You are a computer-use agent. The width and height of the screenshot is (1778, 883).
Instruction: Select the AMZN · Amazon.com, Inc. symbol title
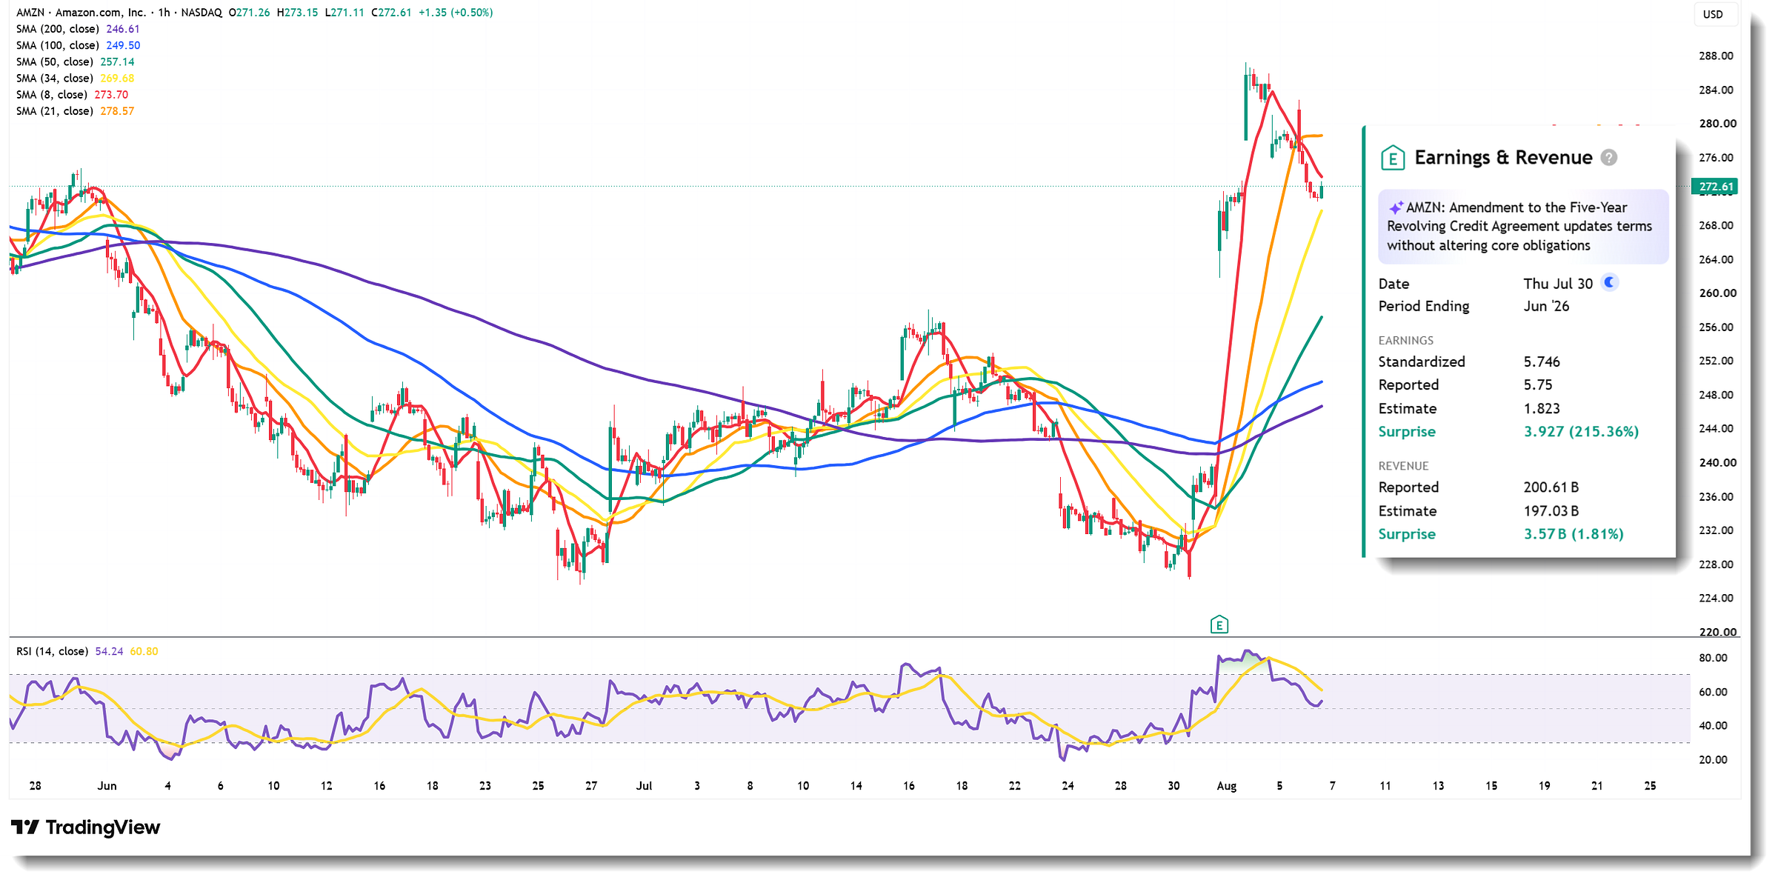point(81,13)
